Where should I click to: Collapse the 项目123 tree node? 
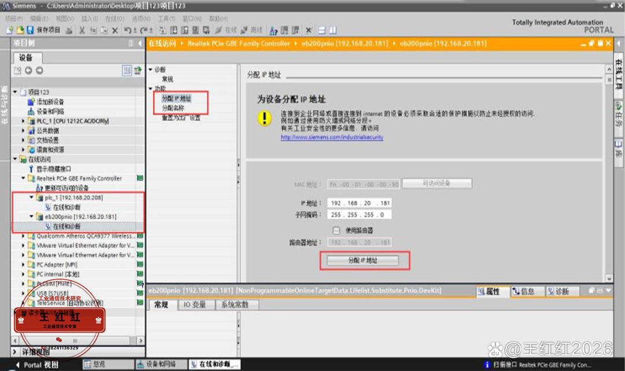click(15, 92)
